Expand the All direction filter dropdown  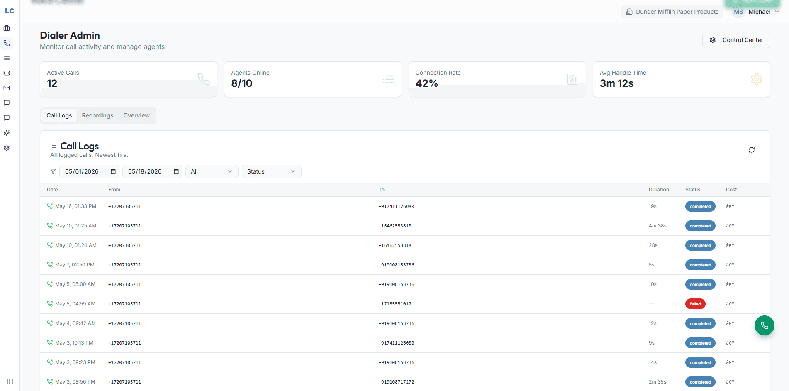(x=212, y=171)
